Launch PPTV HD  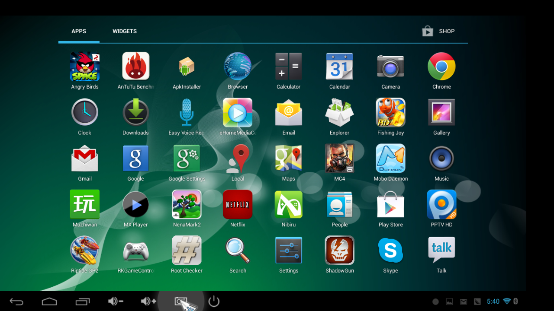coord(441,204)
